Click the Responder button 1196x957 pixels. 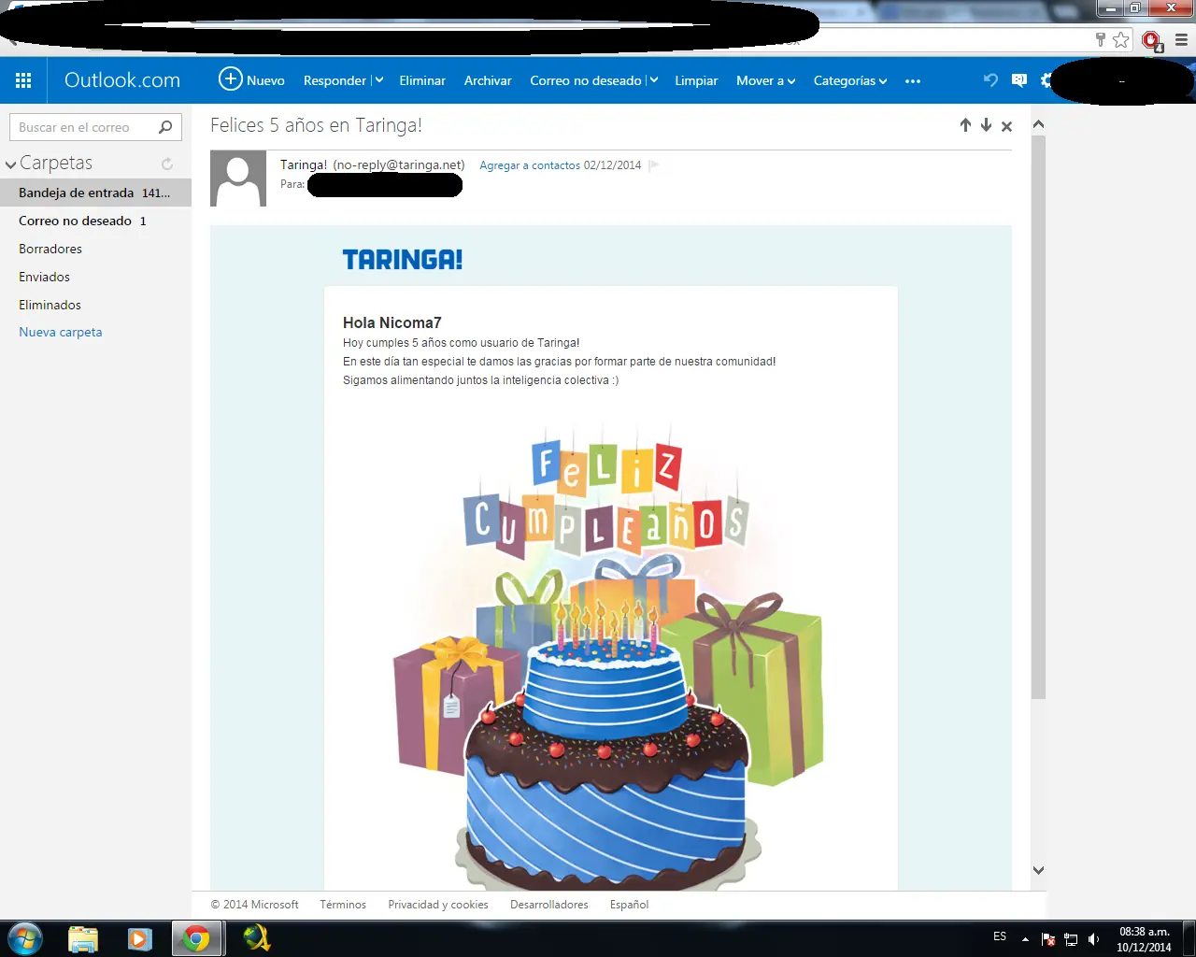click(335, 80)
